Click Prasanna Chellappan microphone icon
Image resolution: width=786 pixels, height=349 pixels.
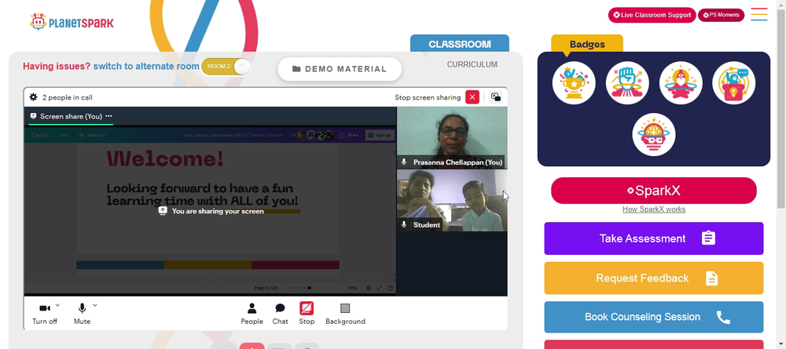click(404, 162)
